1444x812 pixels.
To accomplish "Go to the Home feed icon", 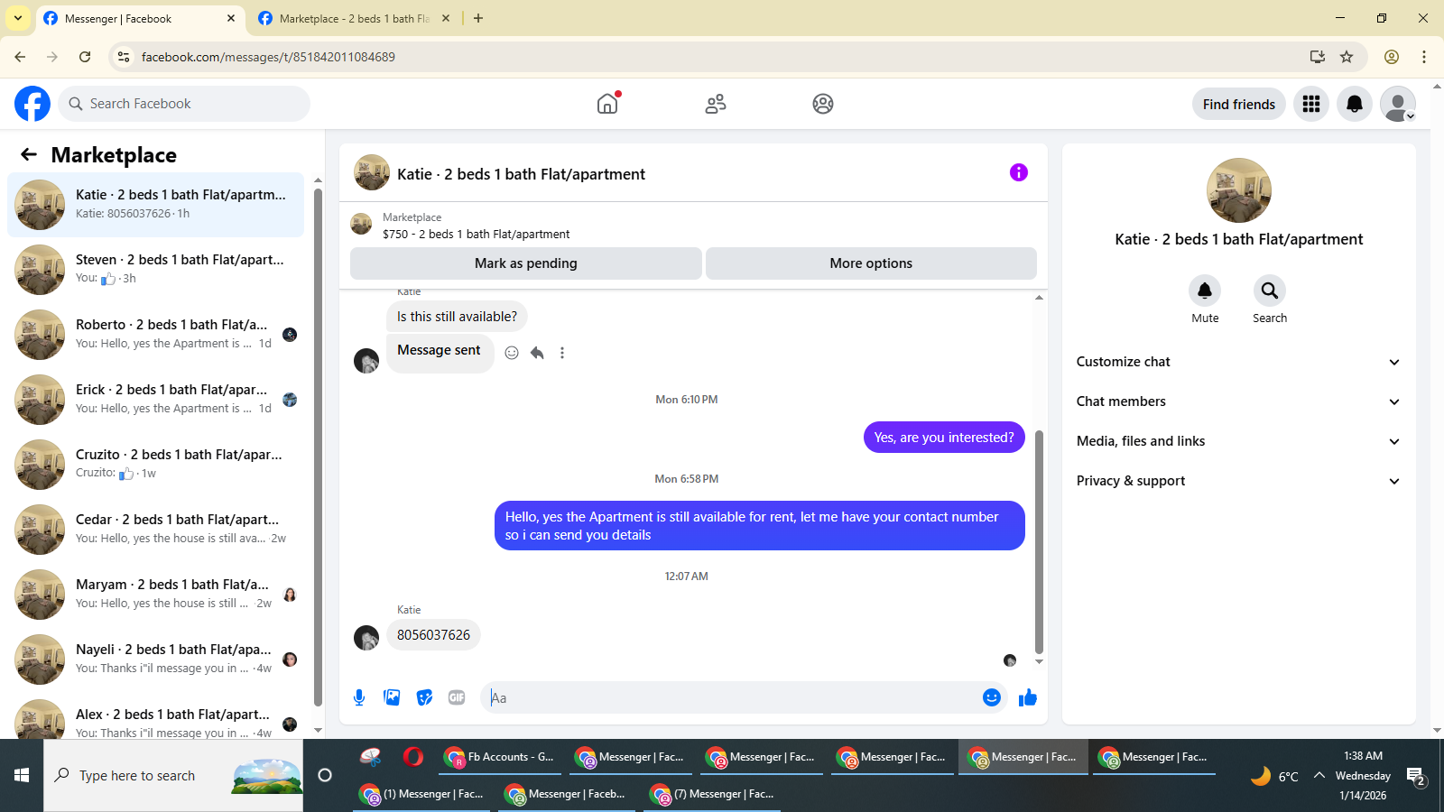I will 607,104.
